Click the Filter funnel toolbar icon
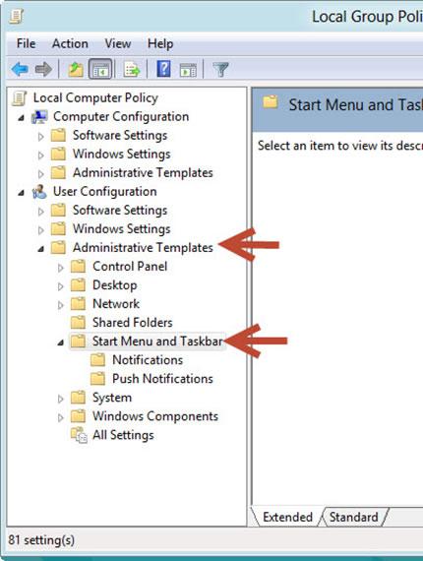Screen dimensions: 423x561 220,69
